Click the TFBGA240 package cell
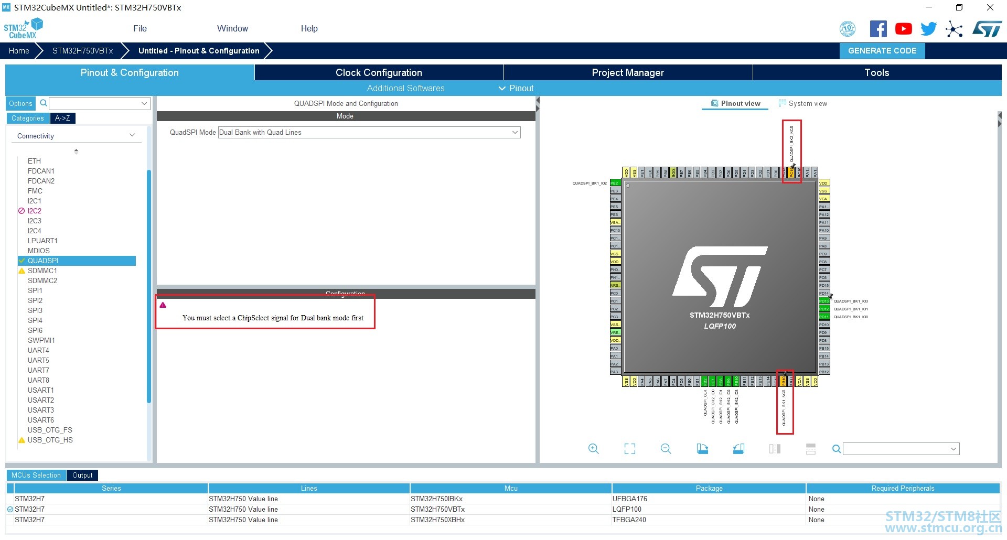This screenshot has width=1007, height=540. click(709, 520)
